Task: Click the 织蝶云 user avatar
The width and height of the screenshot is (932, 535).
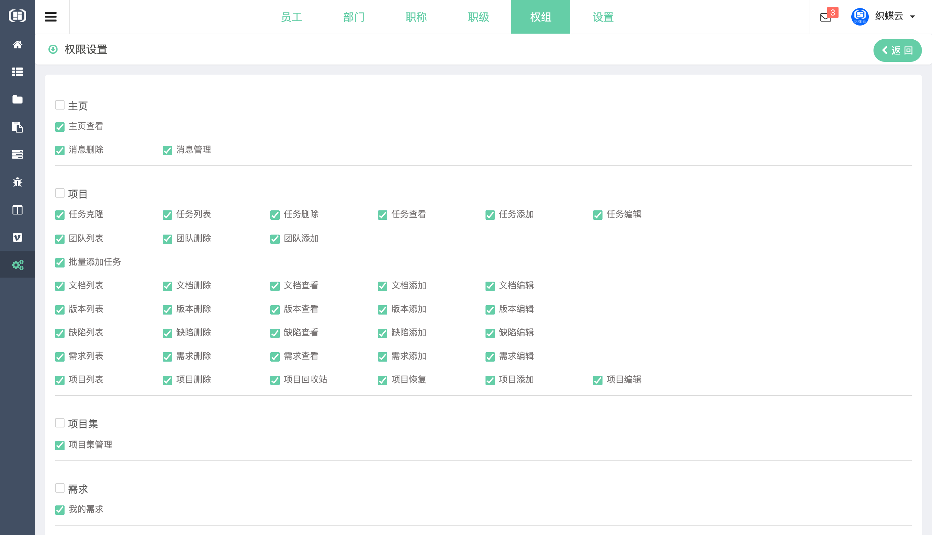Action: [x=860, y=17]
